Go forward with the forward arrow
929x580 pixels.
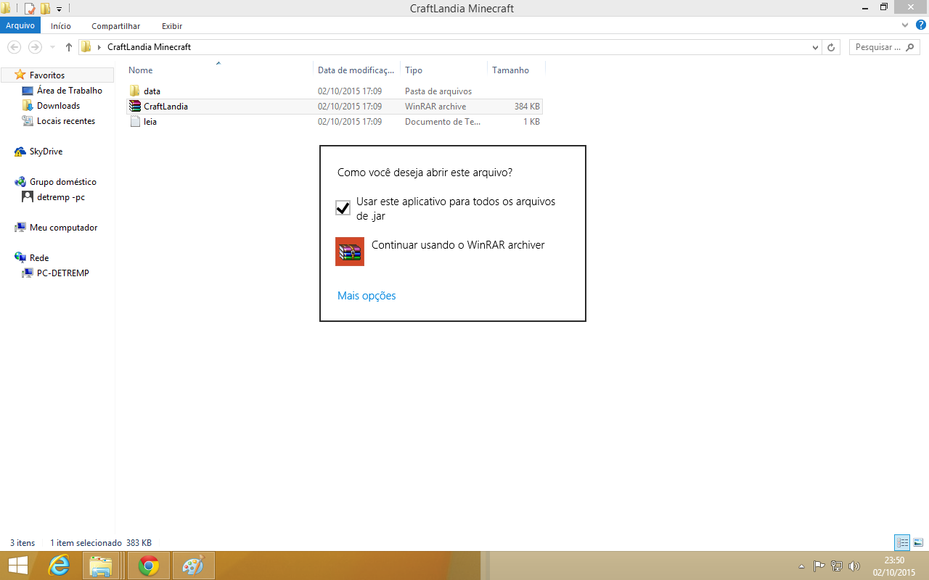tap(35, 47)
